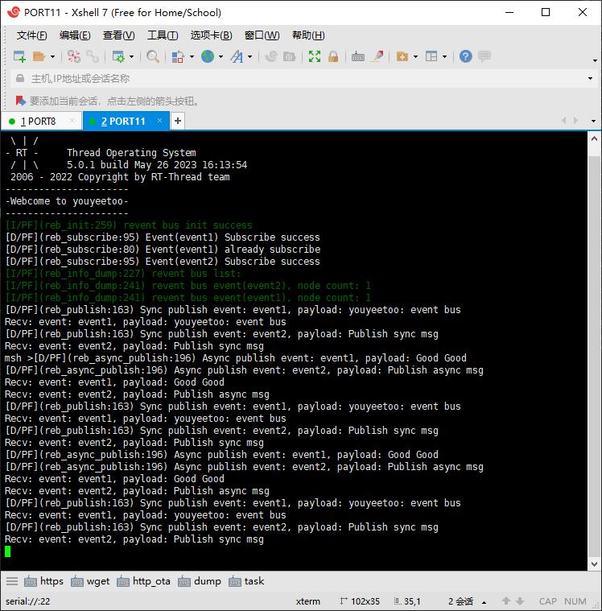Click the globe encoding icon
The height and width of the screenshot is (611, 602).
[x=208, y=56]
